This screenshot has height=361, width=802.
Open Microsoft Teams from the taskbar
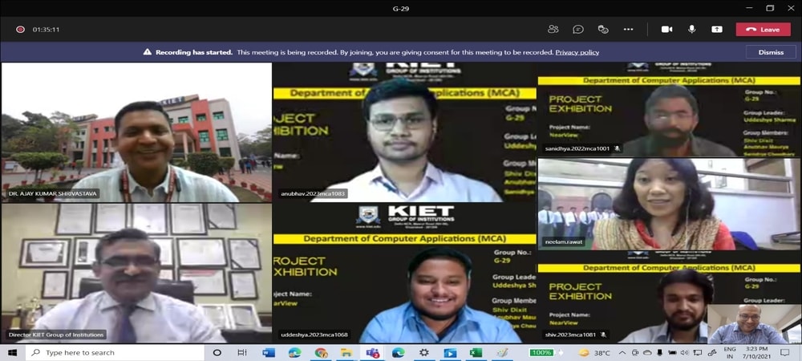pos(372,353)
